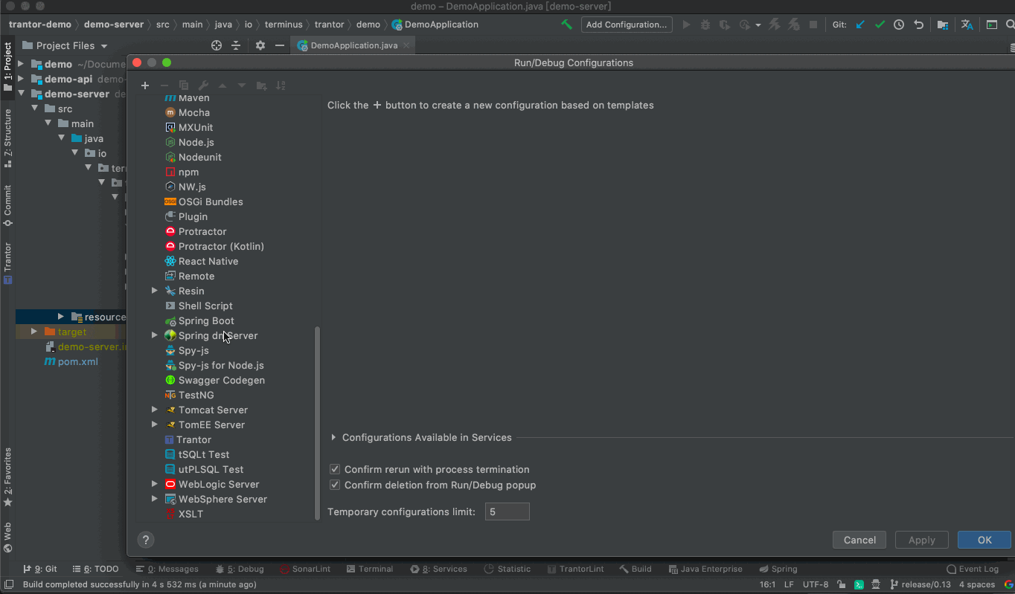Click the Cancel button in dialog
This screenshot has width=1015, height=594.
pyautogui.click(x=859, y=540)
